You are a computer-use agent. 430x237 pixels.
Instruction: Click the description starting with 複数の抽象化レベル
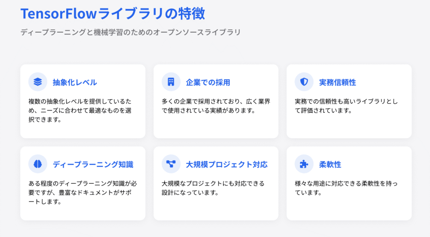[82, 110]
